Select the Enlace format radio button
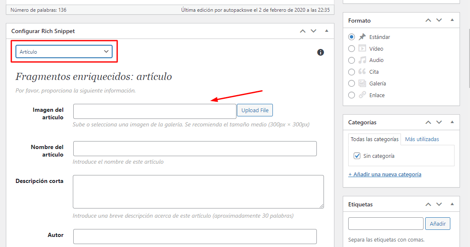 352,95
